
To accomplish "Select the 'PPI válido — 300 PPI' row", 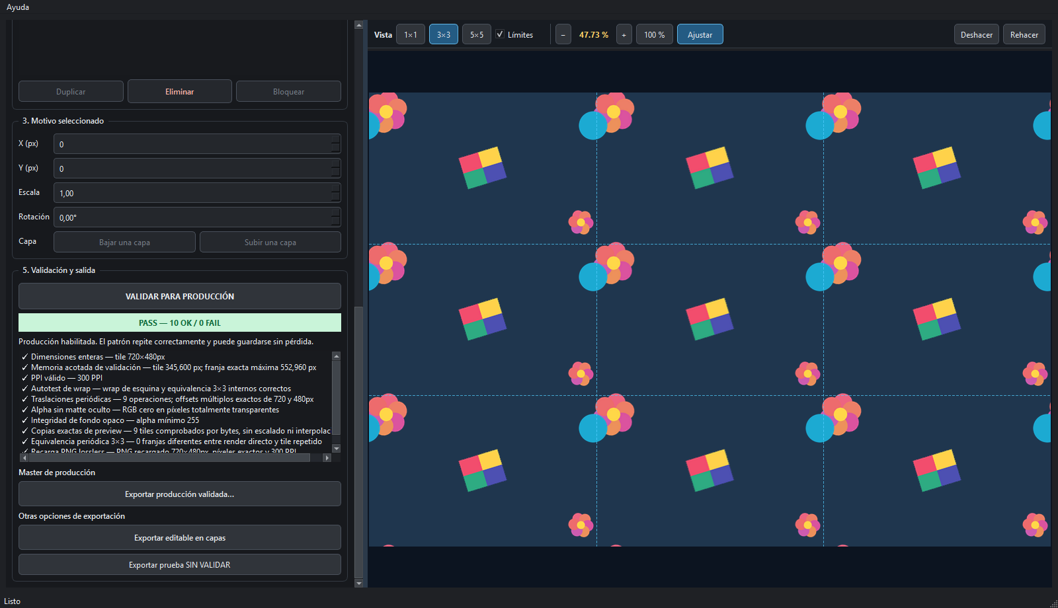I will tap(175, 378).
